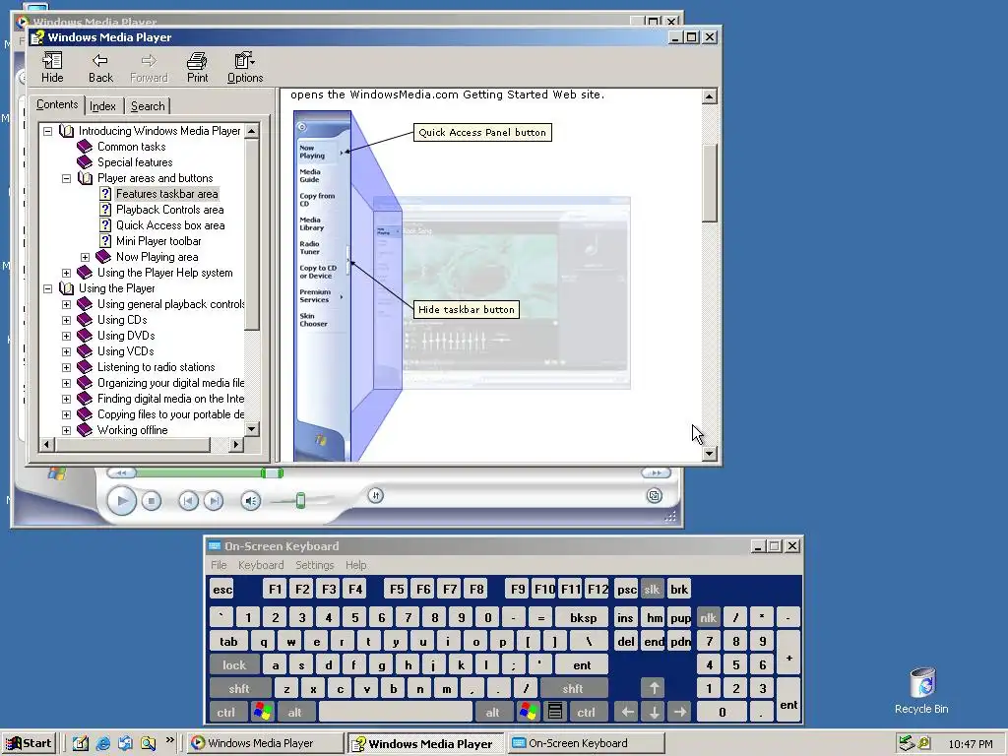The height and width of the screenshot is (756, 1008).
Task: Click the shuffle button in Media Player
Action: coord(376,495)
